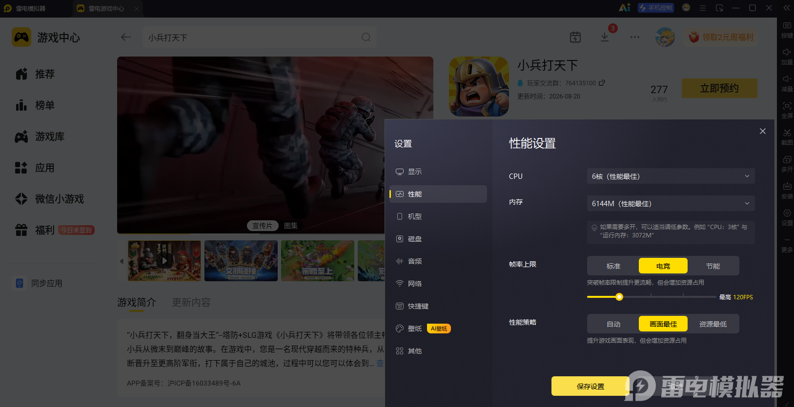The height and width of the screenshot is (407, 794).
Task: Show the 宣传片 trailer view
Action: point(263,226)
